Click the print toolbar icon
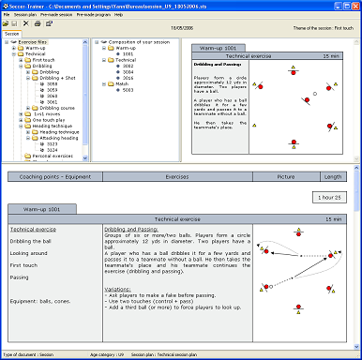 pyautogui.click(x=38, y=23)
